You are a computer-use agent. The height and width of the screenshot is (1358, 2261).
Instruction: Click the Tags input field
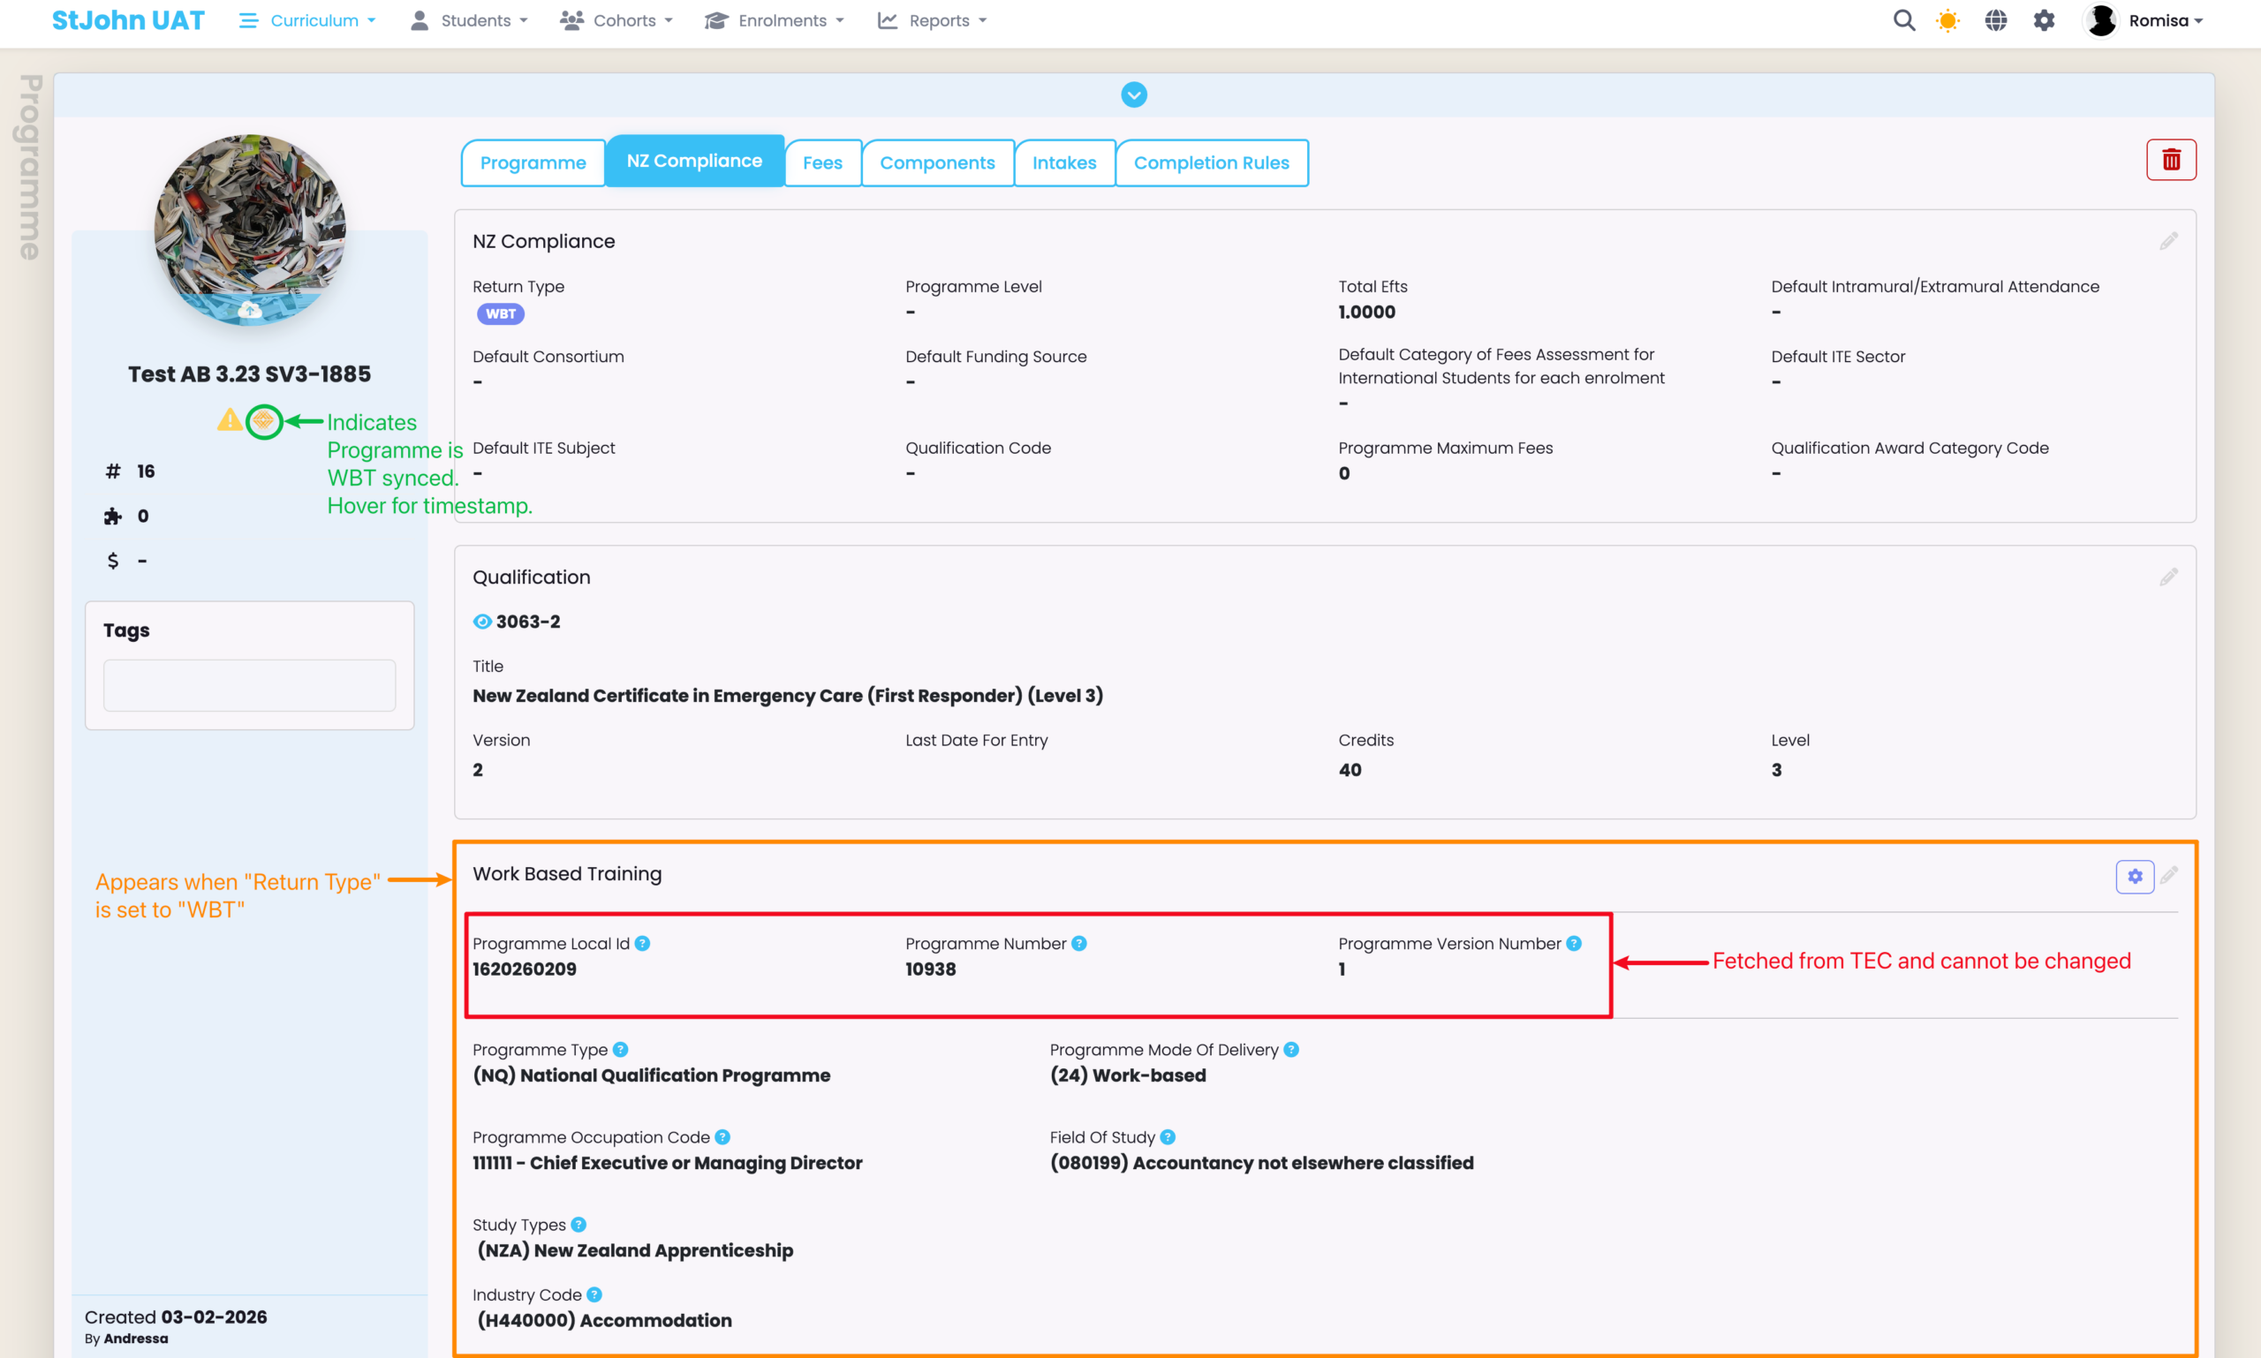(249, 684)
